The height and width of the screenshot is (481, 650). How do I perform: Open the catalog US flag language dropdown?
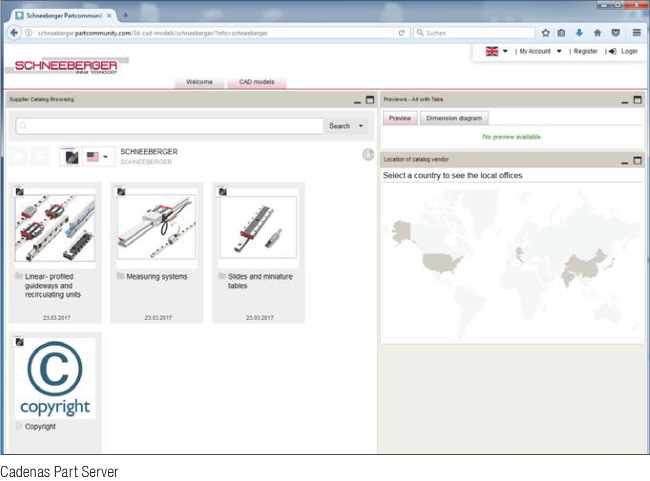pos(98,157)
